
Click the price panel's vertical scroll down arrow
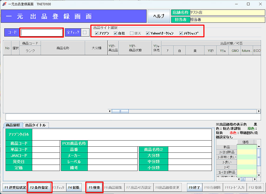coord(259,175)
